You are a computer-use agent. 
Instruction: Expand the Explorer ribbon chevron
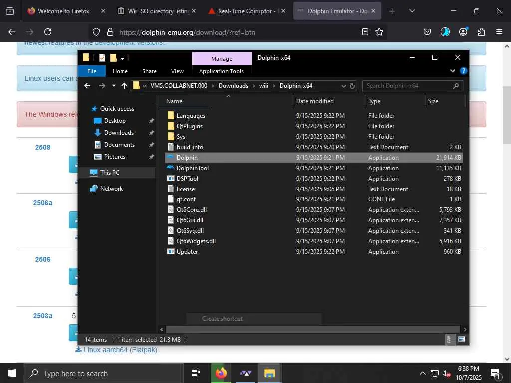pos(452,71)
